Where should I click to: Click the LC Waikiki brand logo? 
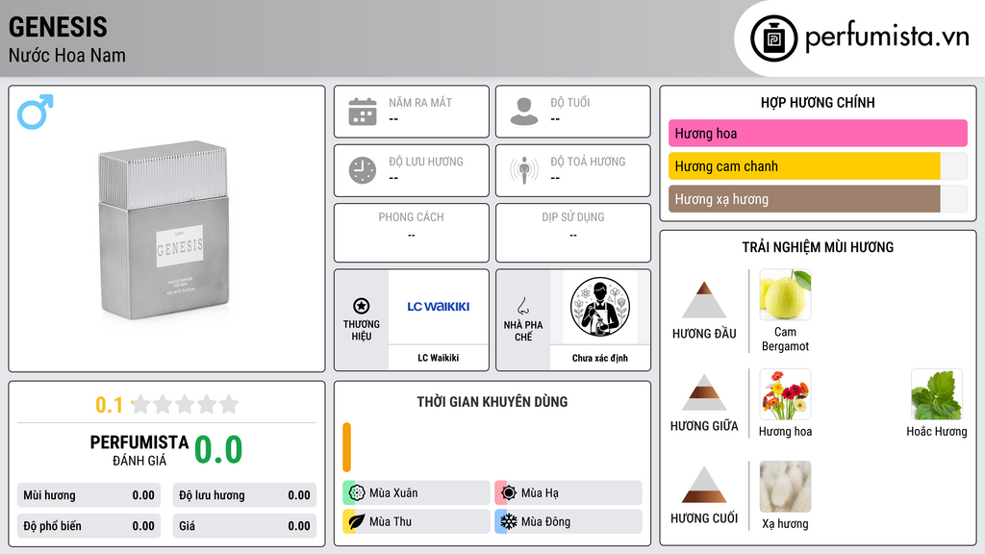439,307
